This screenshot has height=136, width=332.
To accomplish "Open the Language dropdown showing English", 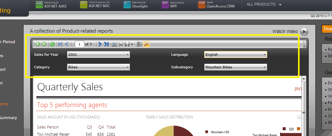I will pyautogui.click(x=236, y=55).
